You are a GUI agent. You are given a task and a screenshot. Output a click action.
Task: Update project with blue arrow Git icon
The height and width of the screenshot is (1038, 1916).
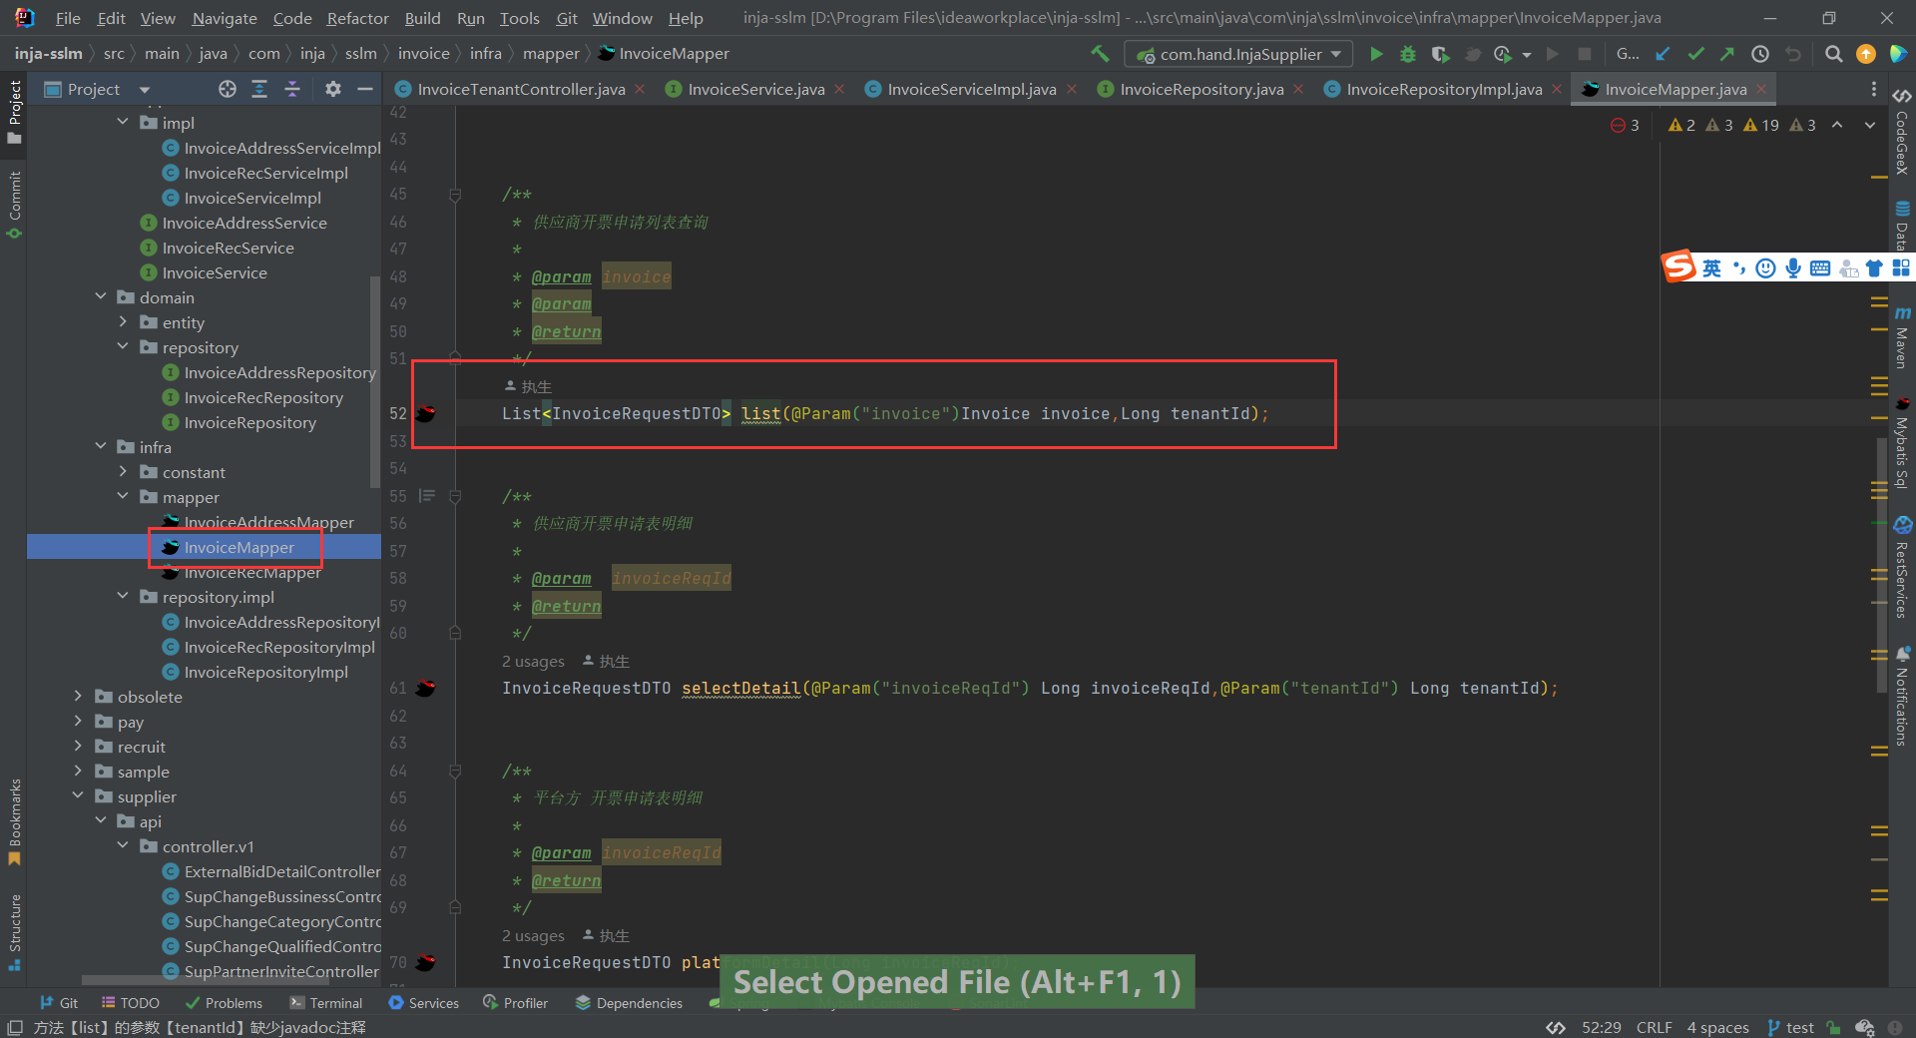[1663, 54]
